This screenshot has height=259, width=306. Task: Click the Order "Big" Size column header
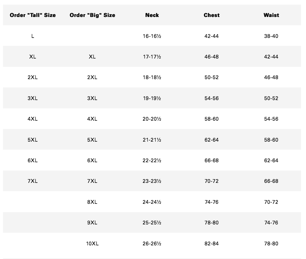point(92,15)
